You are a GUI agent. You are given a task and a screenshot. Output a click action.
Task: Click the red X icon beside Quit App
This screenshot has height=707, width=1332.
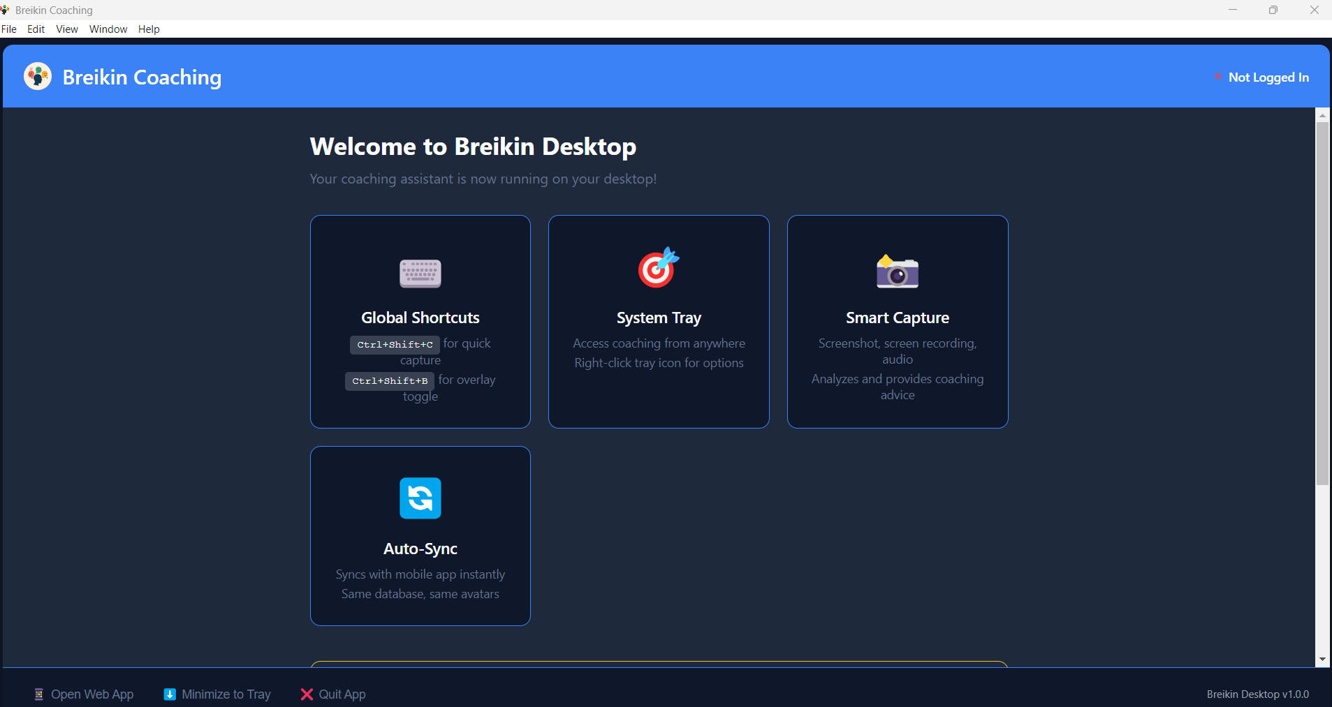point(307,694)
